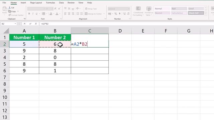Open Copy options dropdown arrow
The height and width of the screenshot is (120, 214).
point(18,11)
